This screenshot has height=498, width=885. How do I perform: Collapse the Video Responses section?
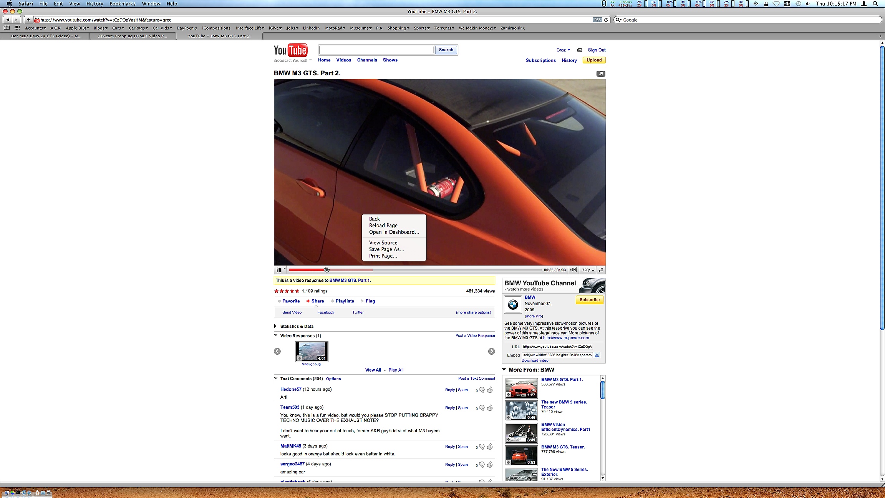[276, 335]
